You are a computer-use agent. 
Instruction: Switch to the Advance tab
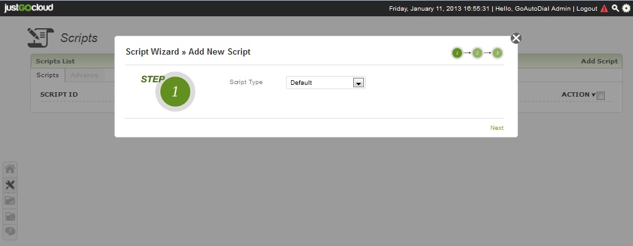pyautogui.click(x=84, y=75)
